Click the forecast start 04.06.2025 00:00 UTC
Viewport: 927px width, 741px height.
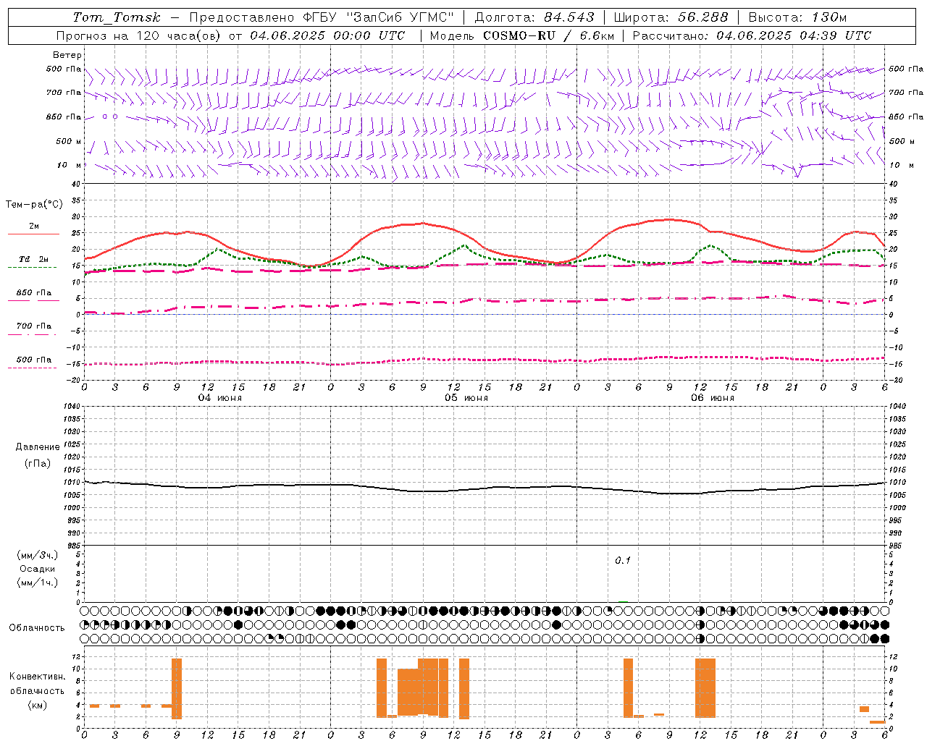[327, 35]
